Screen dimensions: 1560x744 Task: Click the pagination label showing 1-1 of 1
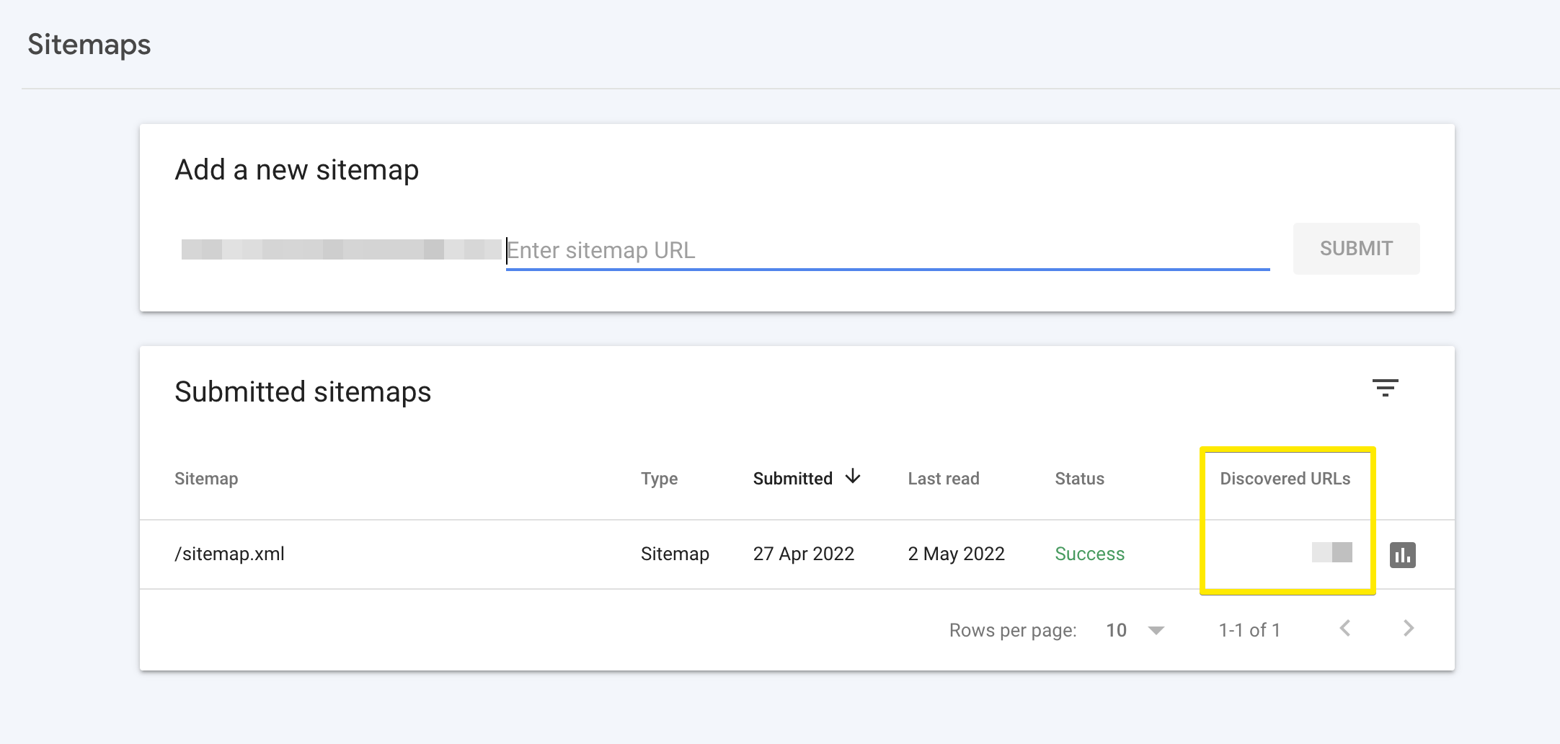tap(1249, 629)
